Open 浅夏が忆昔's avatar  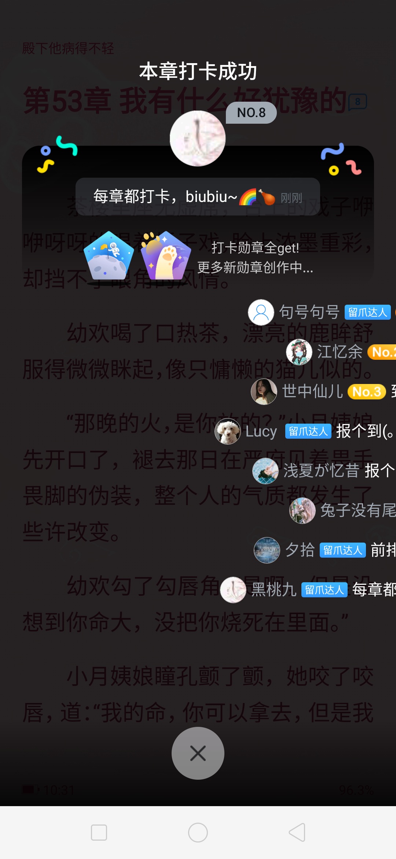point(265,471)
